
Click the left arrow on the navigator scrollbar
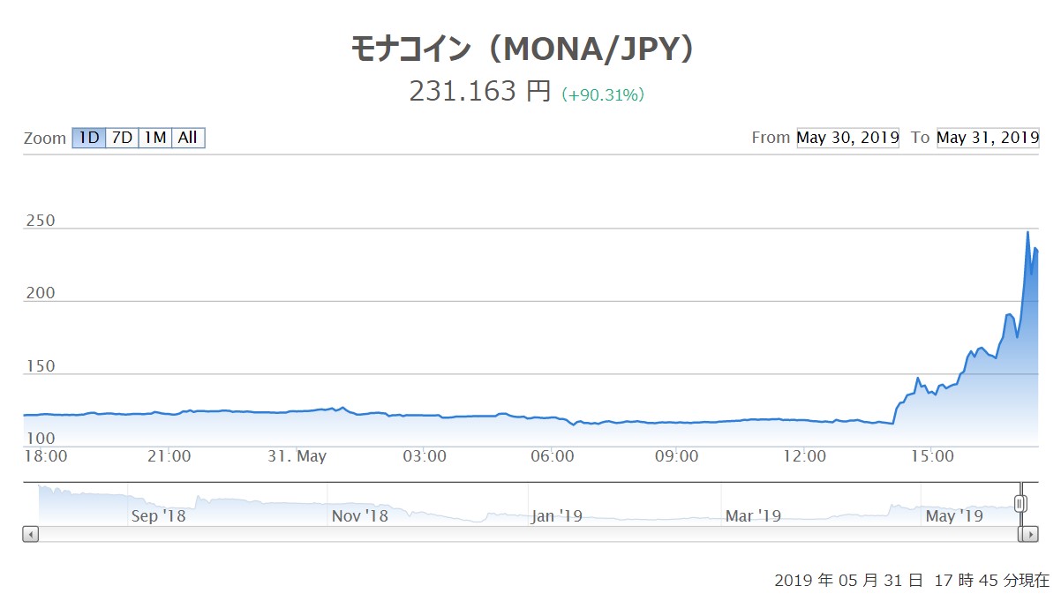(31, 532)
